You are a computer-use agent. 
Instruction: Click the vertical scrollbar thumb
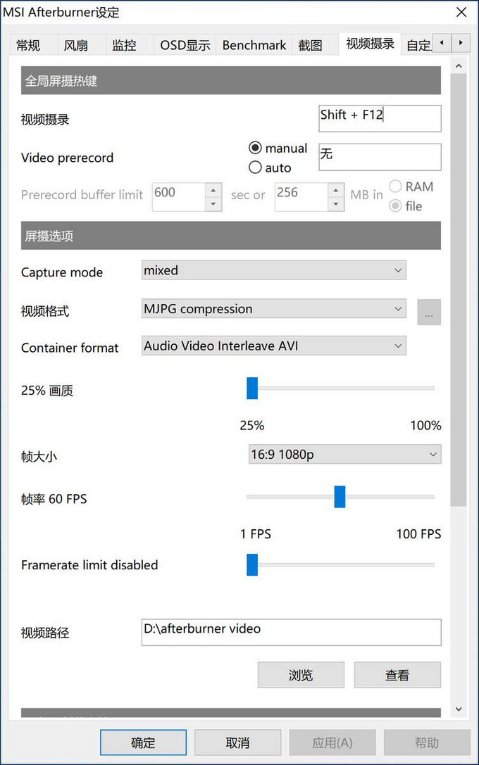pyautogui.click(x=459, y=290)
